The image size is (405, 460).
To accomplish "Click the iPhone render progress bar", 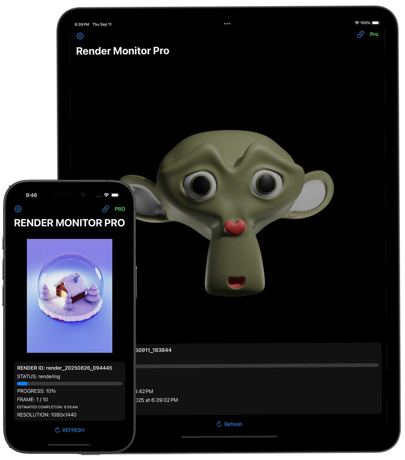I will pos(69,384).
